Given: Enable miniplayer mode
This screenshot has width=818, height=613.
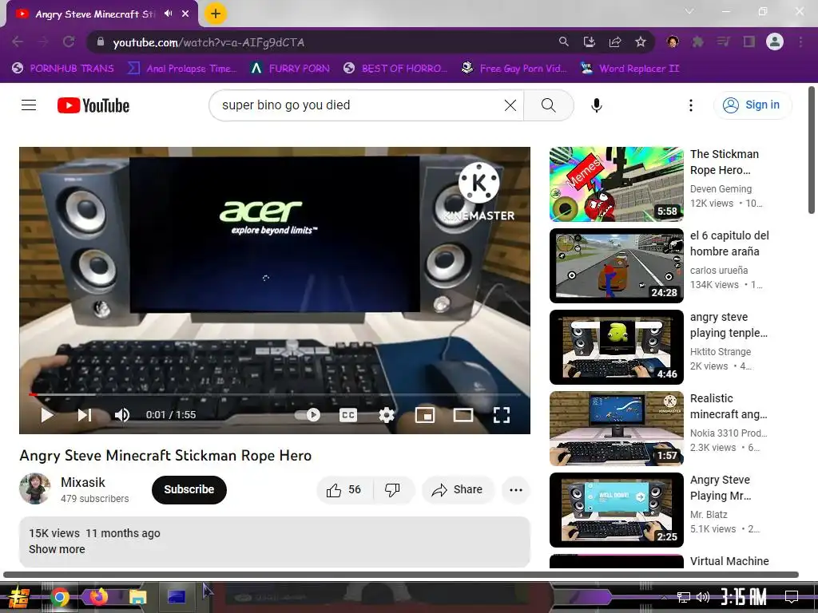Looking at the screenshot, I should click(425, 415).
